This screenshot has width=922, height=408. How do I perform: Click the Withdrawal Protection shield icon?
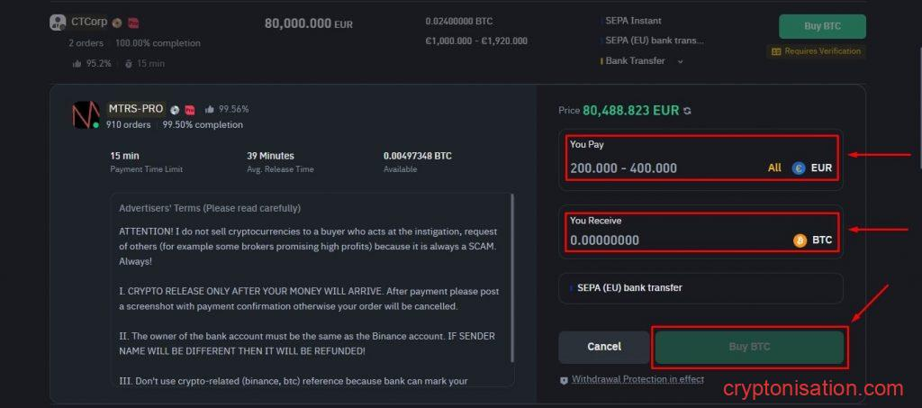(564, 380)
